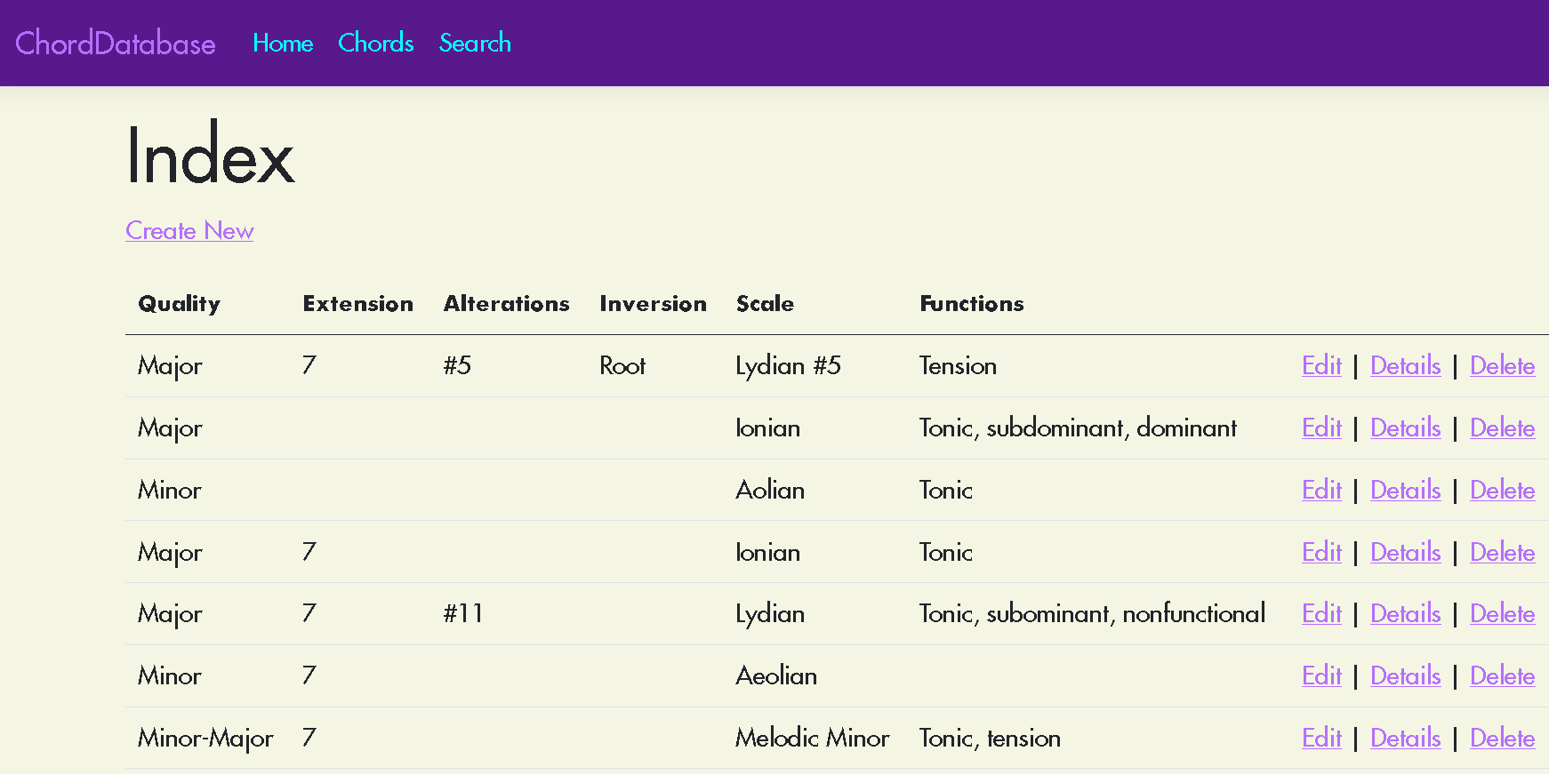Click the Functions column header
This screenshot has height=775, width=1549.
pyautogui.click(x=971, y=304)
